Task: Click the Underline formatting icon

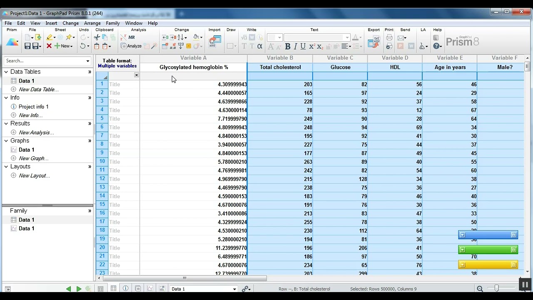Action: click(303, 46)
